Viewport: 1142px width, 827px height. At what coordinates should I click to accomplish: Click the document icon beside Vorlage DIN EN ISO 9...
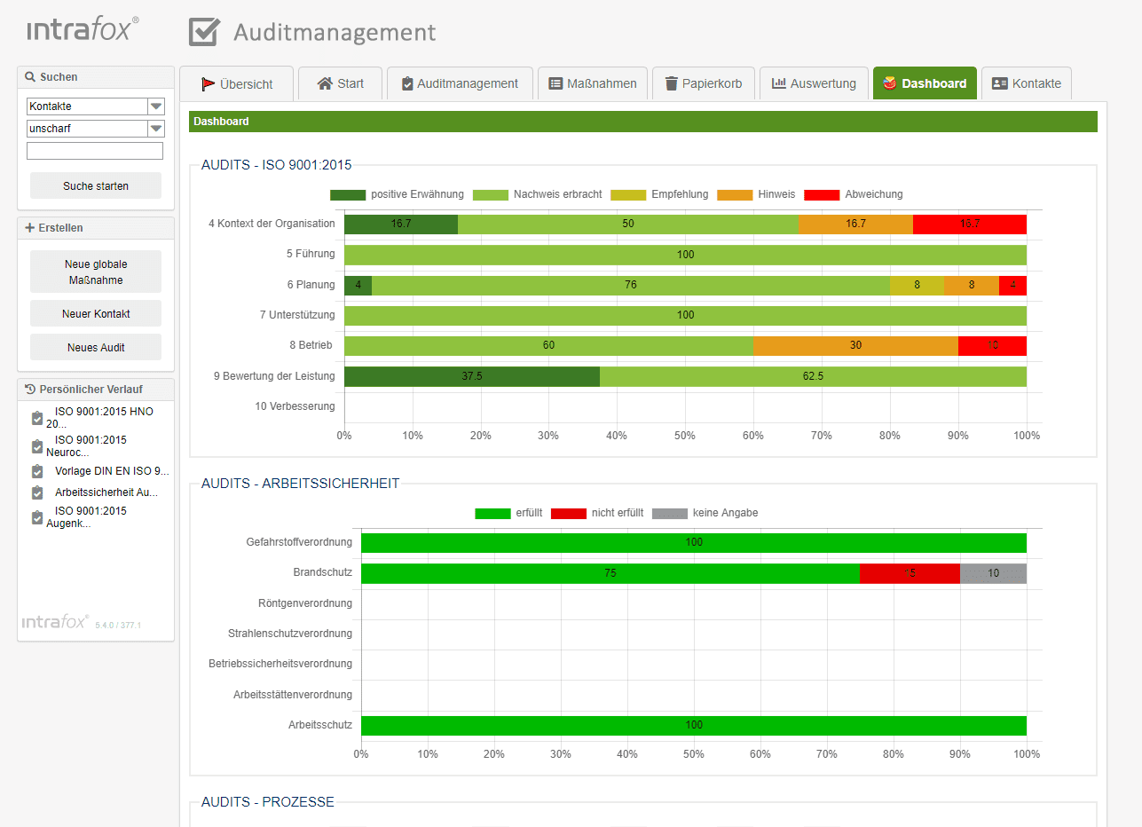pyautogui.click(x=35, y=472)
